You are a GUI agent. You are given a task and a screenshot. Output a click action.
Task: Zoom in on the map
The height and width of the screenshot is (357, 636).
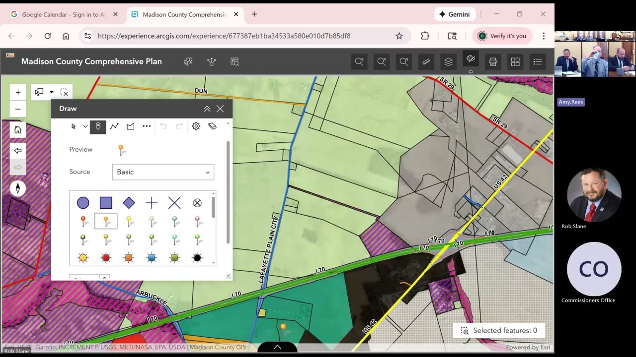(18, 92)
